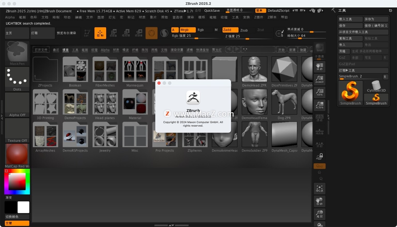
Task: Switch to the 最近 (Recent) Lightbox tab
Action: pos(56,50)
